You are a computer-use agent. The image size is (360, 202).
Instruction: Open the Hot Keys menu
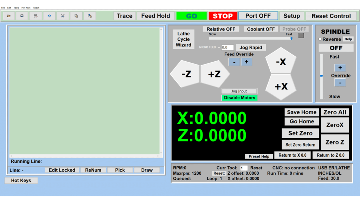(x=26, y=8)
